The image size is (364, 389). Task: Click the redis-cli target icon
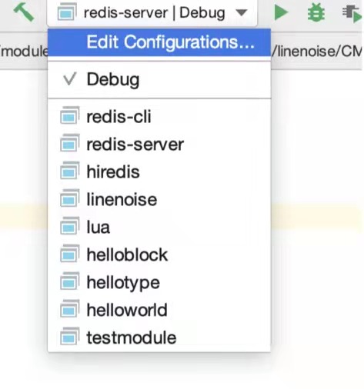(70, 115)
